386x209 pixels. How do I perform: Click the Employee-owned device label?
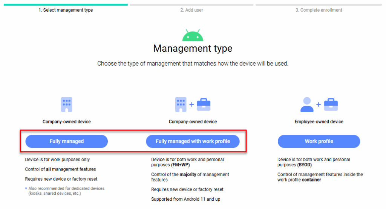319,121
